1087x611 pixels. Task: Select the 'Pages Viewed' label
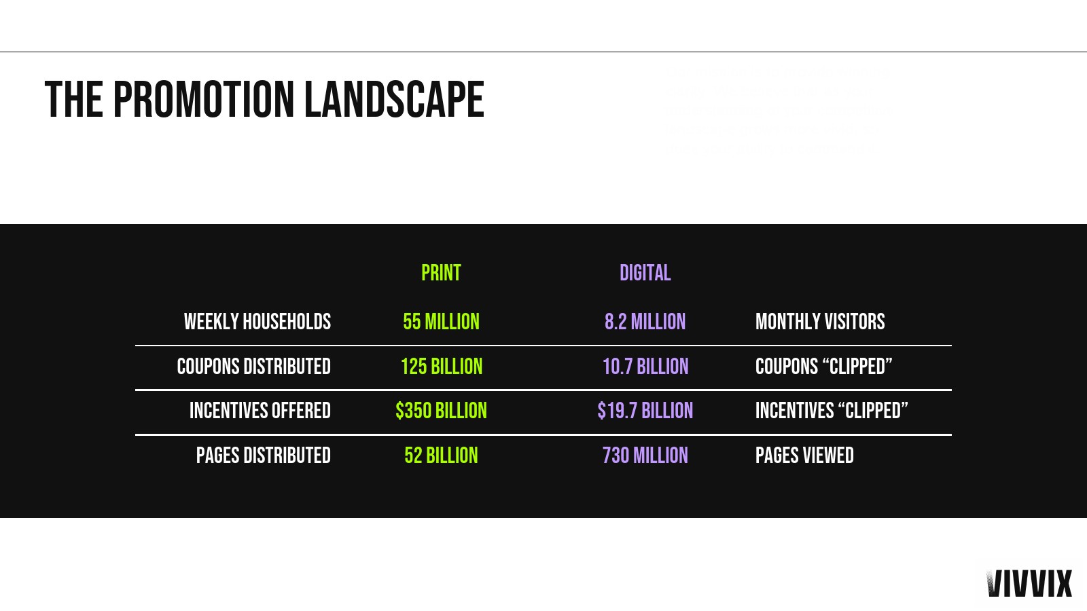(x=804, y=456)
